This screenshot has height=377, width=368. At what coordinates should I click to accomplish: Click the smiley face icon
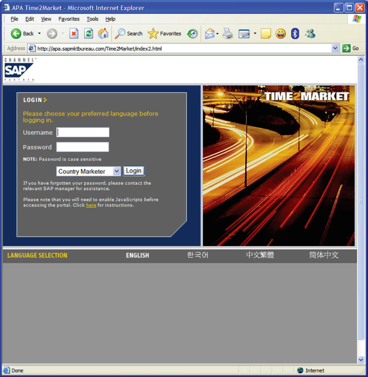pos(281,34)
